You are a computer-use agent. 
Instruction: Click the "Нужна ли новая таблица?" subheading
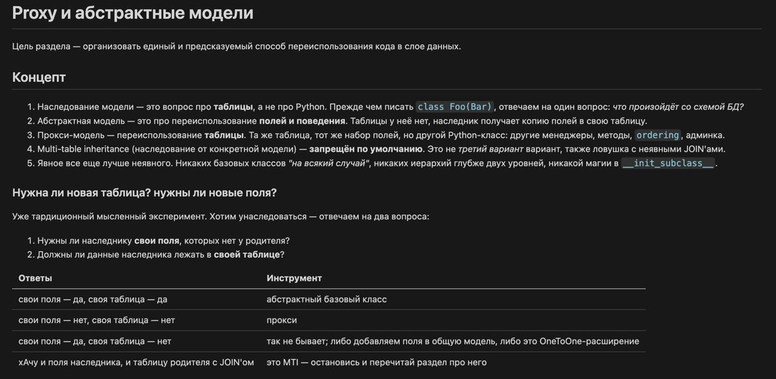(x=144, y=193)
